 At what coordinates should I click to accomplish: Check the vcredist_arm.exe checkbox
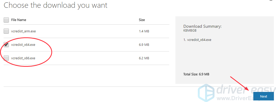pyautogui.click(x=6, y=31)
